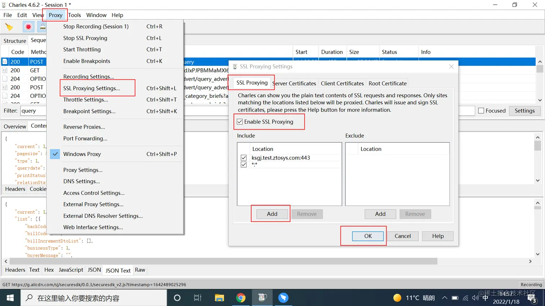Screen dimensions: 545x306
Task: Close the SSL Proxying Settings dialog
Action: point(451,67)
